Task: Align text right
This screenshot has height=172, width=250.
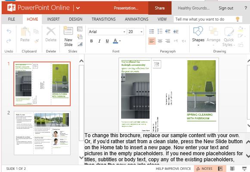Action: 168,41
